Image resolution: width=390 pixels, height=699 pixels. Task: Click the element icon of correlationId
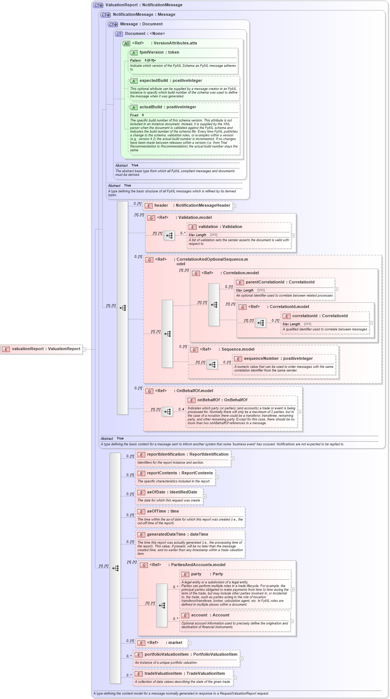pos(287,316)
